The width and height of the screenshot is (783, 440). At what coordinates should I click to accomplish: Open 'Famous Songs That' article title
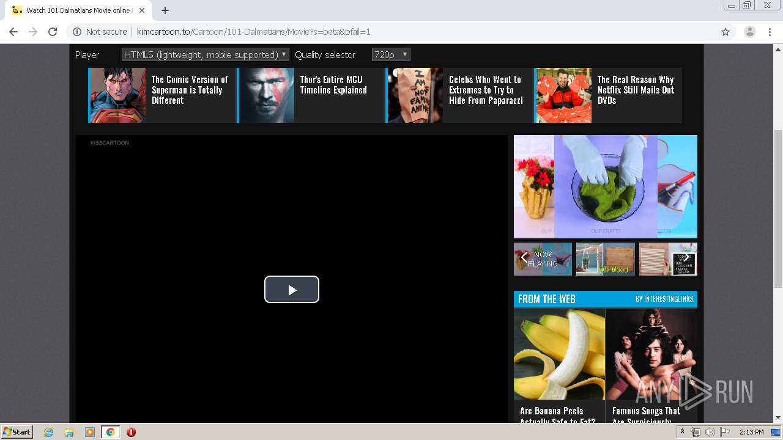tap(646, 416)
